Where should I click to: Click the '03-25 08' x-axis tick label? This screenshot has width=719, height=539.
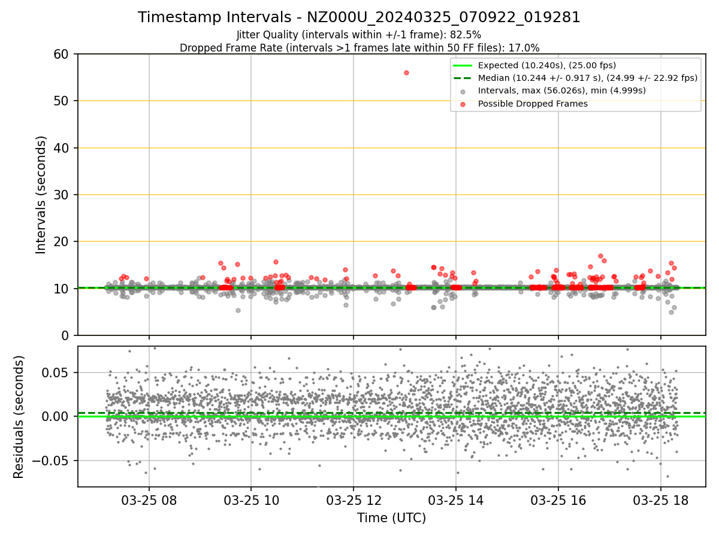pos(149,500)
